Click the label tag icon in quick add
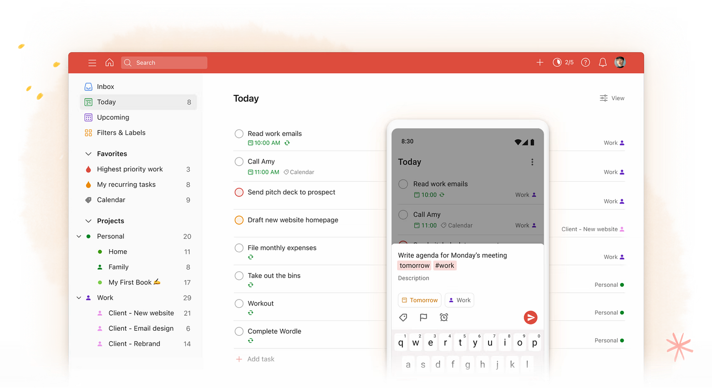This screenshot has height=388, width=712. tap(403, 318)
